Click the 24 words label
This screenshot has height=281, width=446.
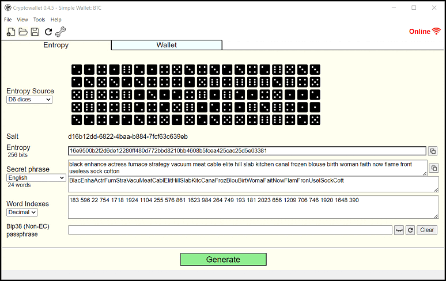19,185
